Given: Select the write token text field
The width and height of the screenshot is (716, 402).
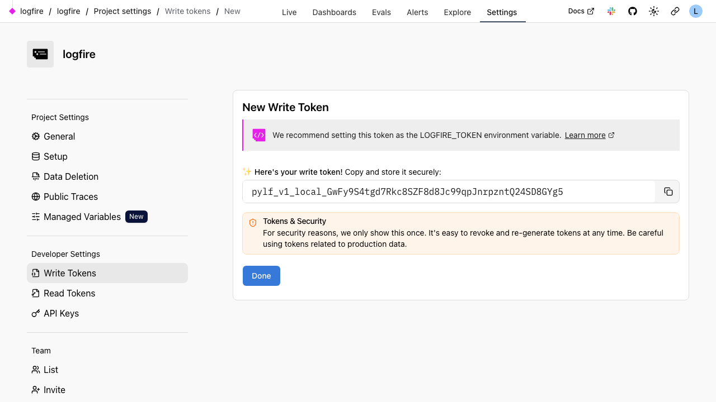Looking at the screenshot, I should (x=447, y=192).
